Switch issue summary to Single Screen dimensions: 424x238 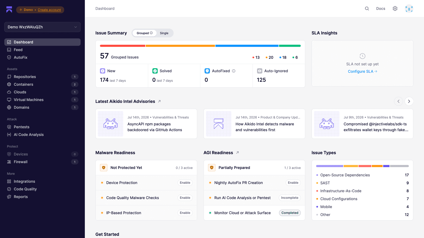[164, 33]
